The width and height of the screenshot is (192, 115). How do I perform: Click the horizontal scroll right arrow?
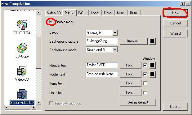[34, 108]
